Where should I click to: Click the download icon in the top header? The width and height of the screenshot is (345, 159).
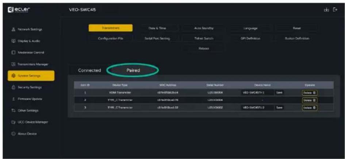click(327, 10)
